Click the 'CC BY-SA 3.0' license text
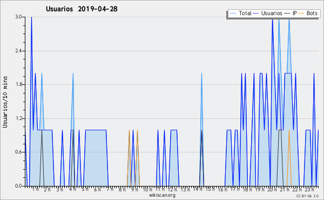The width and height of the screenshot is (324, 200). (307, 196)
